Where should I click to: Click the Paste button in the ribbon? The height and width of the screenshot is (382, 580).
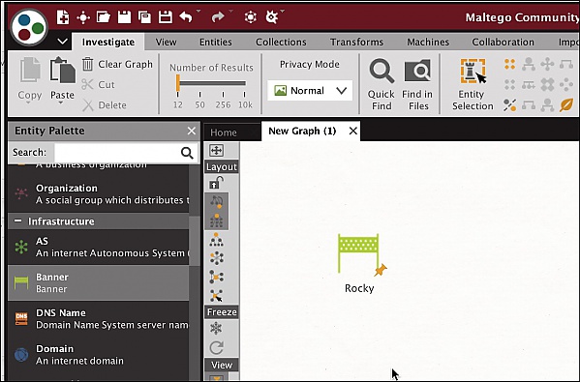[x=62, y=78]
